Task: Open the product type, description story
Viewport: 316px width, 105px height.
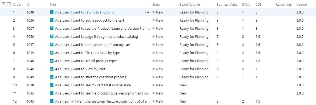Action: (x=103, y=93)
